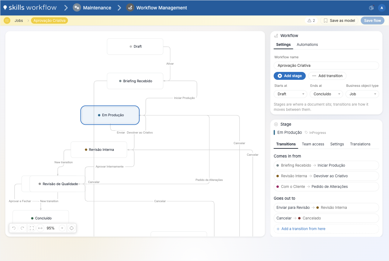Image resolution: width=389 pixels, height=261 pixels.
Task: Open the Ends at Concluído dropdown
Action: tap(326, 94)
